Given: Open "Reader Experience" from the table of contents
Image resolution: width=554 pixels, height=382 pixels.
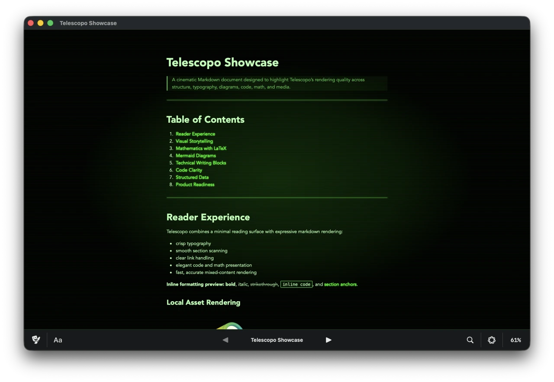Looking at the screenshot, I should (x=195, y=134).
